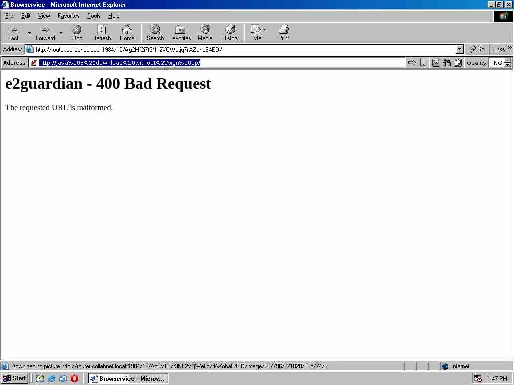Viewport: 514px width, 385px height.
Task: Click the Browservice go arrow icon
Action: click(x=412, y=63)
